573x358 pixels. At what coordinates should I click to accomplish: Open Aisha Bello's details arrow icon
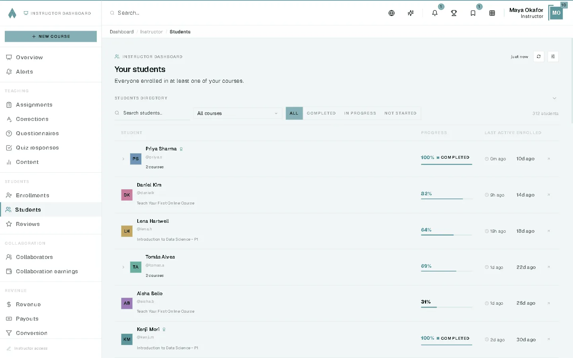tap(549, 303)
